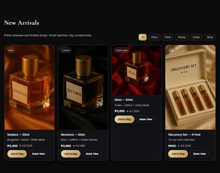Viewport: 220px width, 173px height.
Task: Select the Amber filter chip
Action: click(196, 37)
